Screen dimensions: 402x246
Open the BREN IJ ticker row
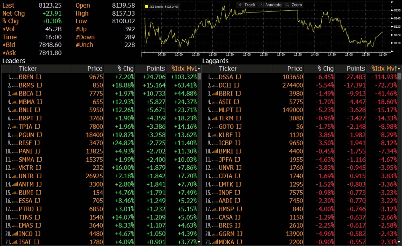tap(30, 77)
